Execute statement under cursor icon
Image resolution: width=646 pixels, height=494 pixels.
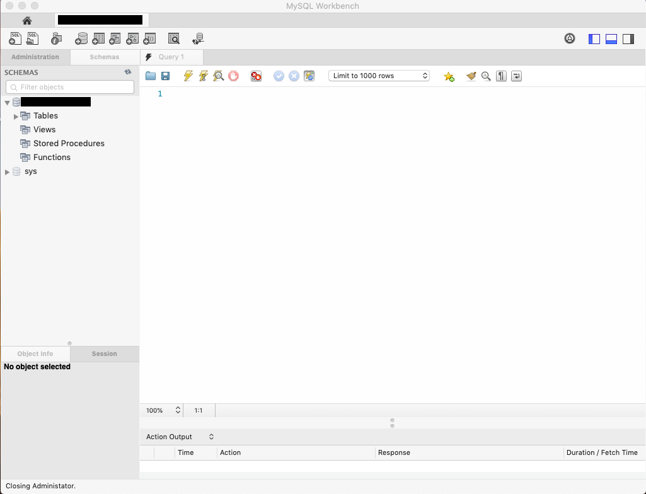point(204,76)
